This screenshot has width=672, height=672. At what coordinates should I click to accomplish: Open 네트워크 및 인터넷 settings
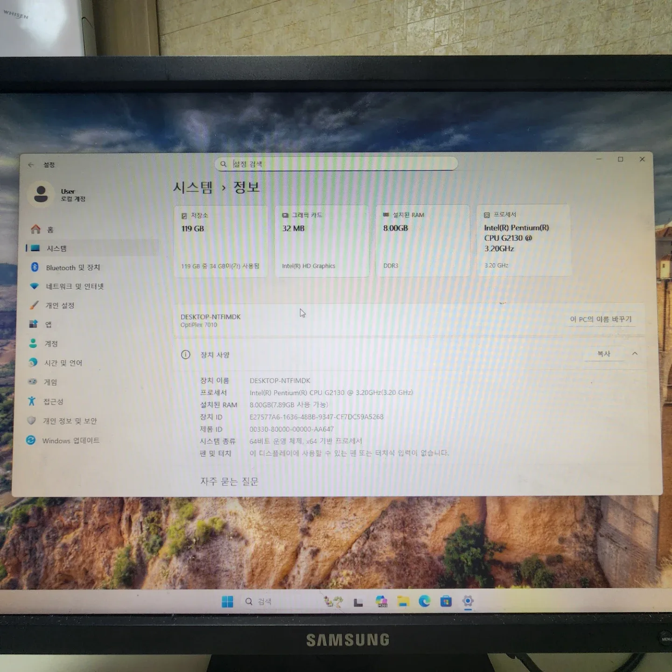click(x=74, y=287)
